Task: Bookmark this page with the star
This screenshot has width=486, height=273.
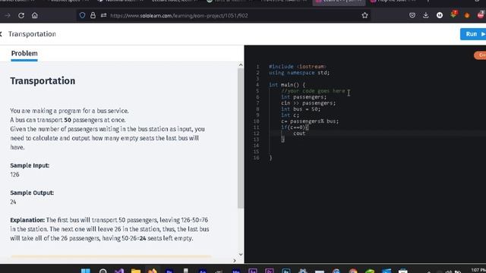Action: pyautogui.click(x=364, y=15)
